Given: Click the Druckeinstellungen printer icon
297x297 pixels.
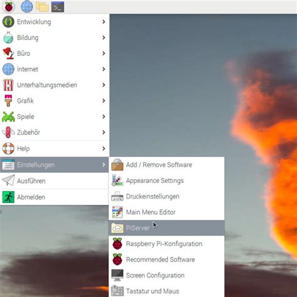Looking at the screenshot, I should point(117,196).
